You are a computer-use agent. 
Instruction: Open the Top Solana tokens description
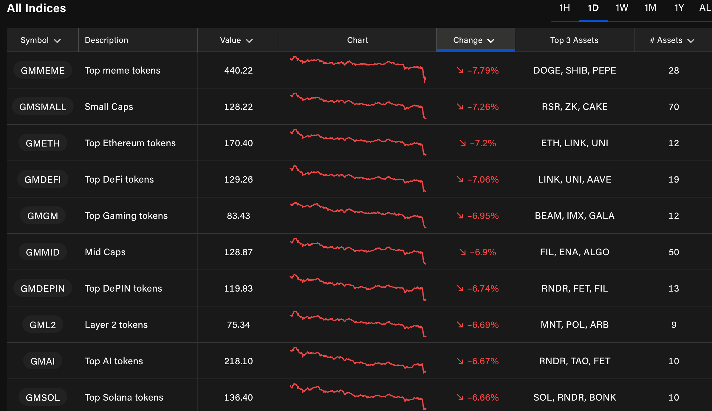(x=124, y=397)
